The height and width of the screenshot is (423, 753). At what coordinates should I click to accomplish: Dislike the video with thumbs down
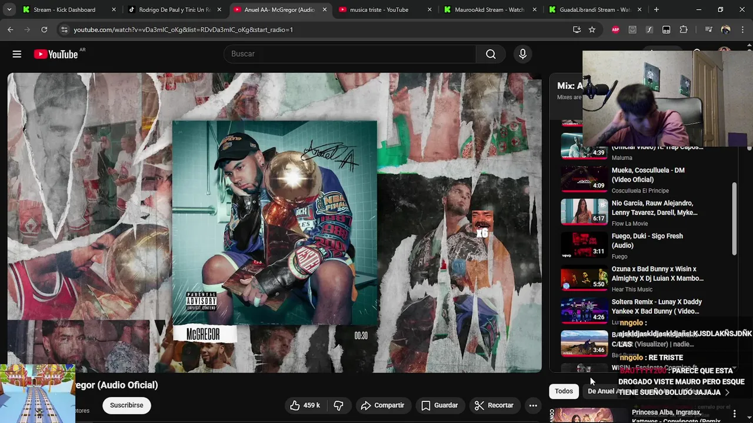(x=339, y=405)
